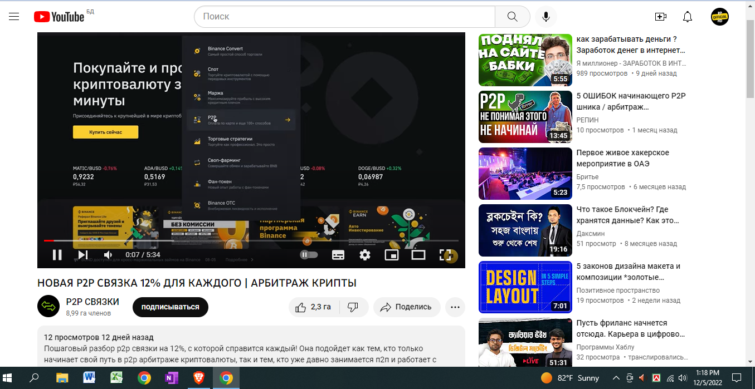Click channel name Даксмин
Viewport: 755px width, 389px height.
(591, 233)
